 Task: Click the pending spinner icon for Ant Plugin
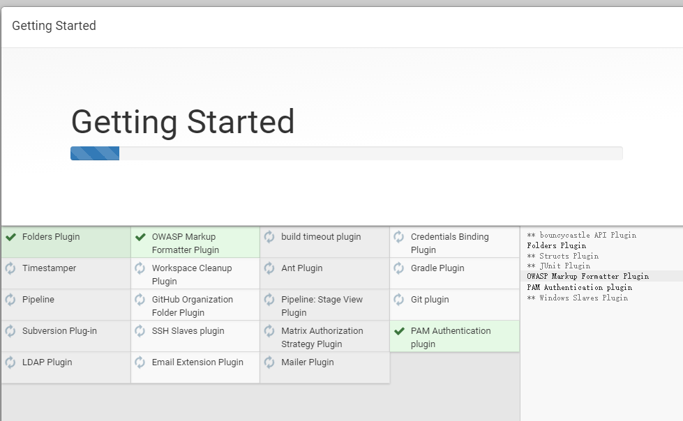tap(269, 268)
